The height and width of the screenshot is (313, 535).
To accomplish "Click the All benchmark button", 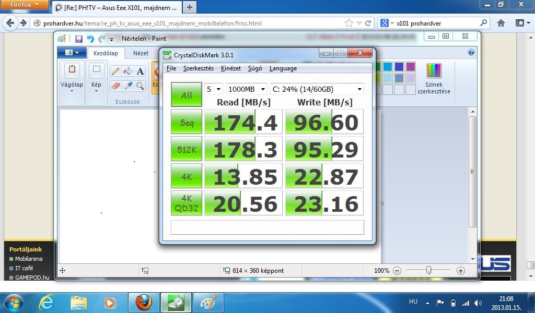I will click(x=187, y=95).
